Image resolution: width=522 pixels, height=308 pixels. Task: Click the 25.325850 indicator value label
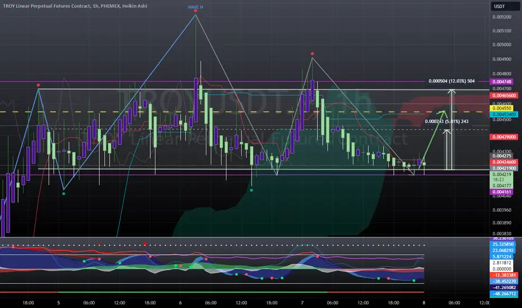click(x=504, y=244)
